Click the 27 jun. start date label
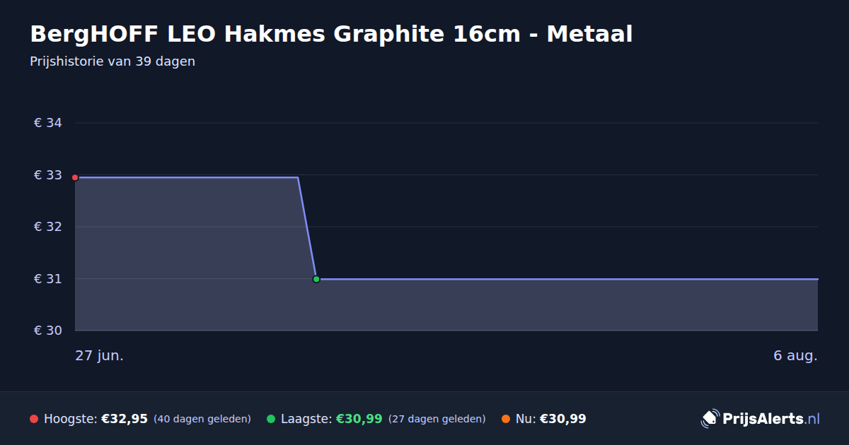This screenshot has height=445, width=849. [100, 356]
